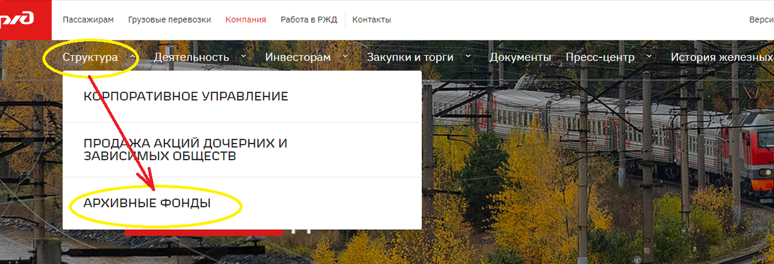Select the Компания top link

click(x=246, y=20)
